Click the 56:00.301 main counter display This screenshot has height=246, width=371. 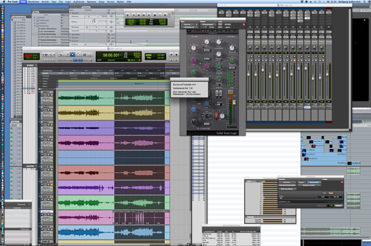(x=111, y=55)
